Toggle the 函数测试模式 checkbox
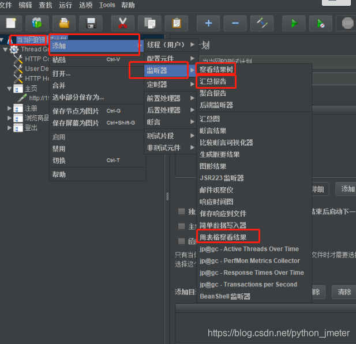The height and width of the screenshot is (344, 356). tap(181, 241)
